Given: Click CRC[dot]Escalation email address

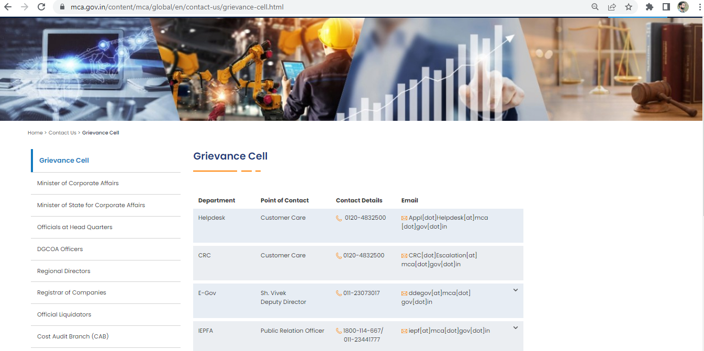Looking at the screenshot, I should click(x=440, y=260).
